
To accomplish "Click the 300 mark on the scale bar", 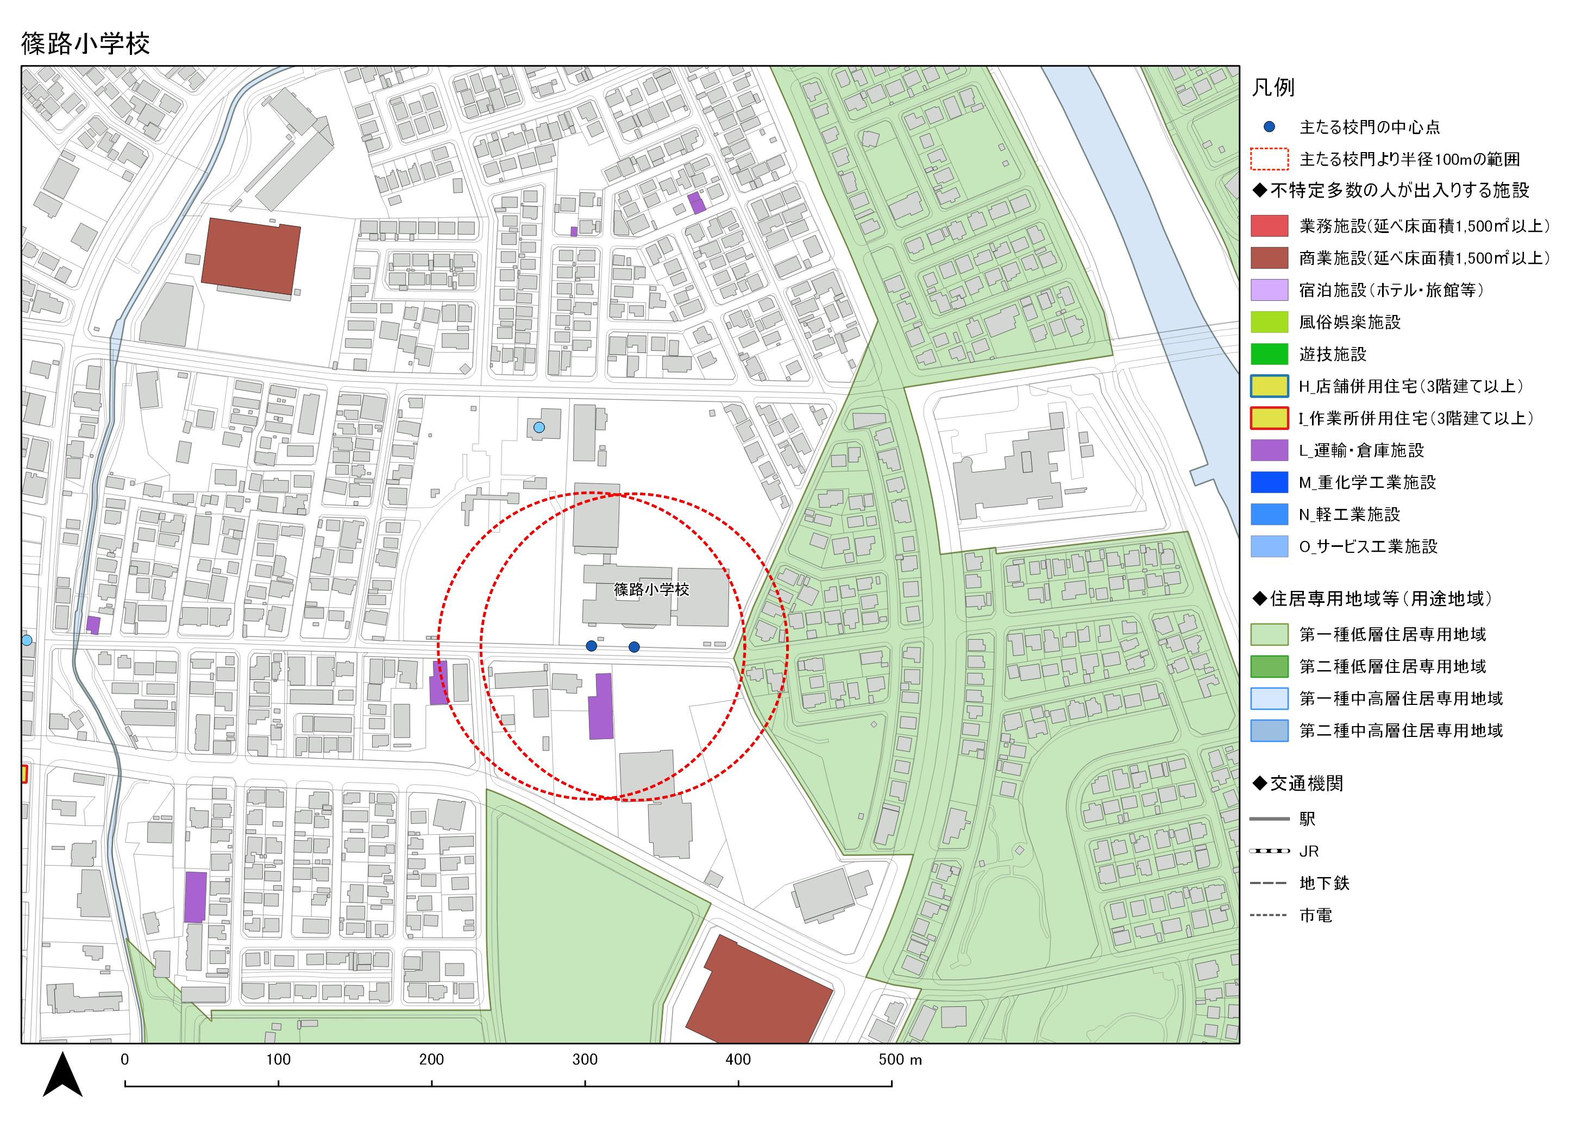I will point(585,1060).
